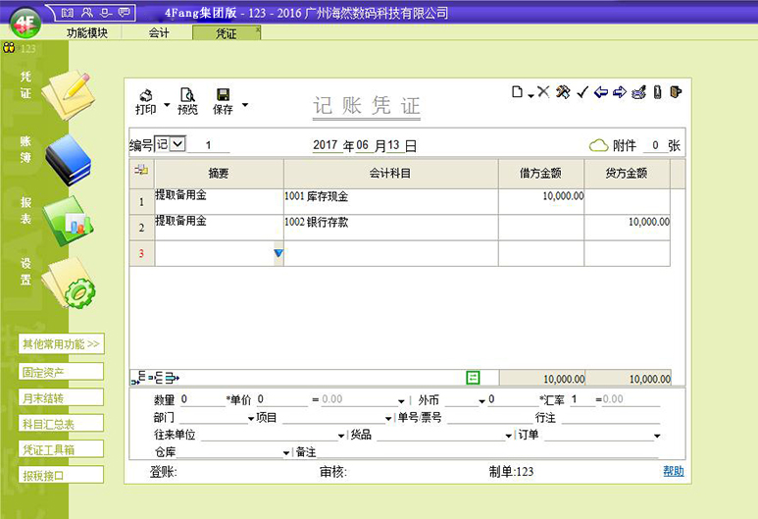Image resolution: width=758 pixels, height=519 pixels.
Task: Open the 帮助 help link
Action: (673, 472)
